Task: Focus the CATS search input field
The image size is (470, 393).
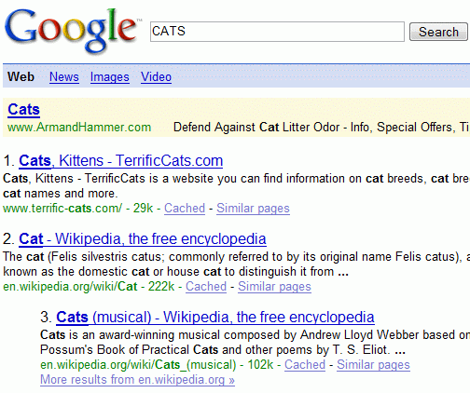Action: [277, 32]
